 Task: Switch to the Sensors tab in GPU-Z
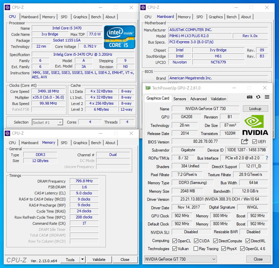pos(179,99)
